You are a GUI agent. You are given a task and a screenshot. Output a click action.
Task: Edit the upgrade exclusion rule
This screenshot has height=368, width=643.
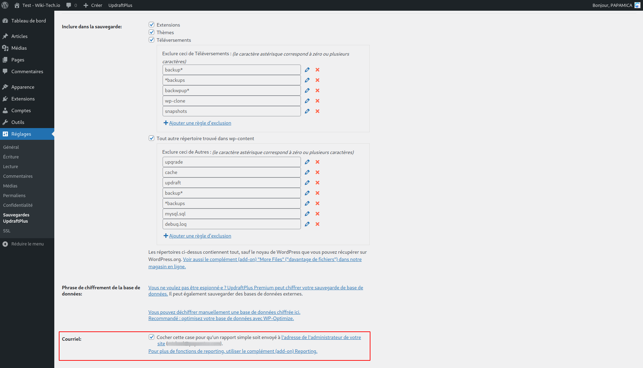307,162
